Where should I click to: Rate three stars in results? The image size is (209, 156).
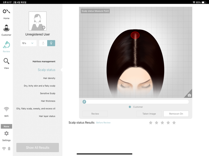pos(162,122)
